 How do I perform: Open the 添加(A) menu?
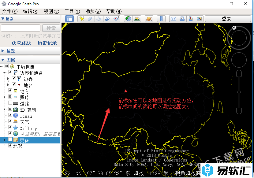coord(93,12)
